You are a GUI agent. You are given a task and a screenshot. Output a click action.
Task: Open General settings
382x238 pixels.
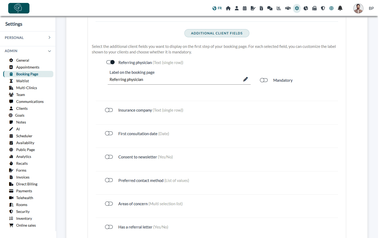pos(23,60)
